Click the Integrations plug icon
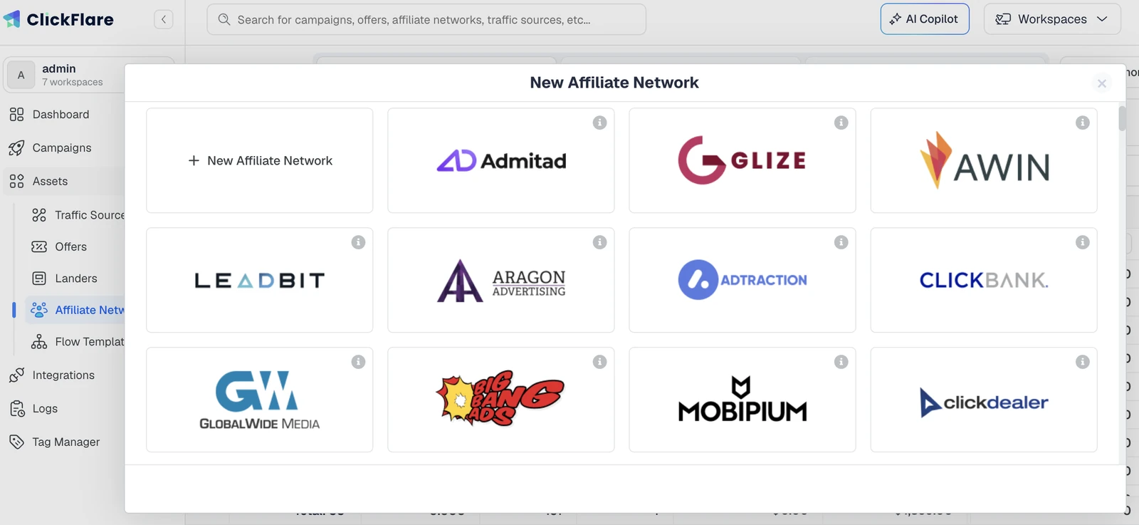The height and width of the screenshot is (525, 1139). 16,375
